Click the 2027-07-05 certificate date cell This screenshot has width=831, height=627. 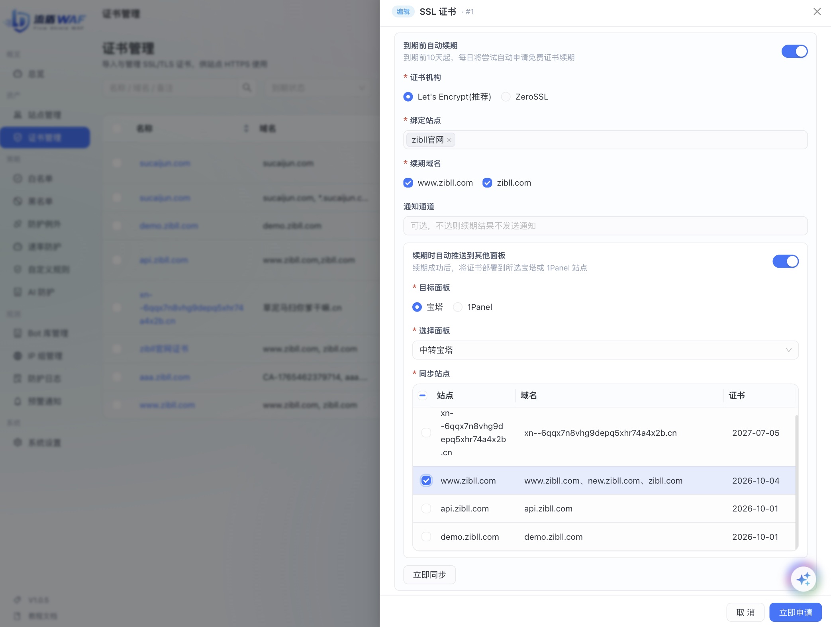point(756,433)
